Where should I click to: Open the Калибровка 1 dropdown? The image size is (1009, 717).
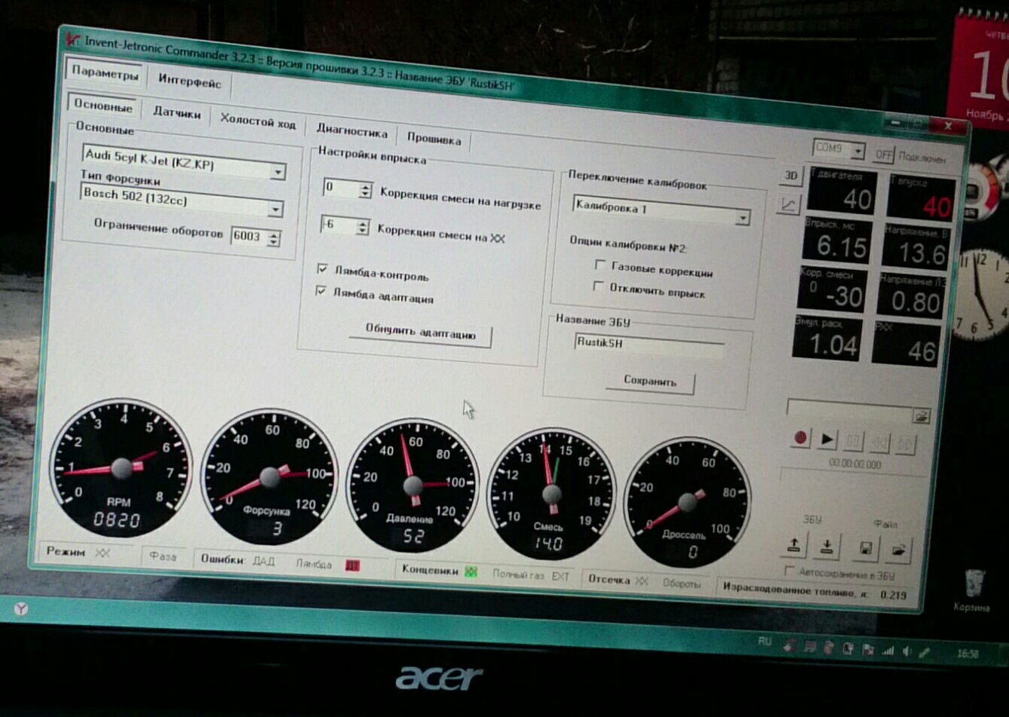743,218
